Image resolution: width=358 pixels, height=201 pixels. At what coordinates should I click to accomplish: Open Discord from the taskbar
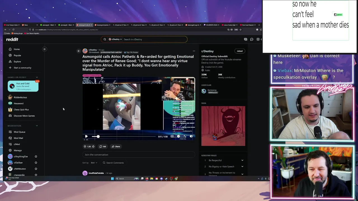[161, 179]
